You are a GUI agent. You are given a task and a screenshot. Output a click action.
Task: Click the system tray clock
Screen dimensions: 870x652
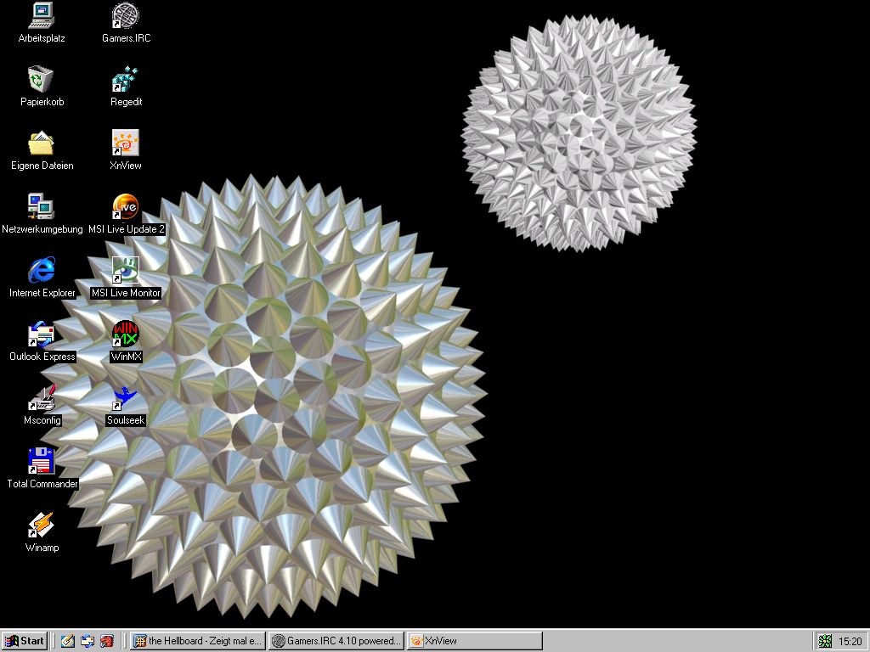850,642
